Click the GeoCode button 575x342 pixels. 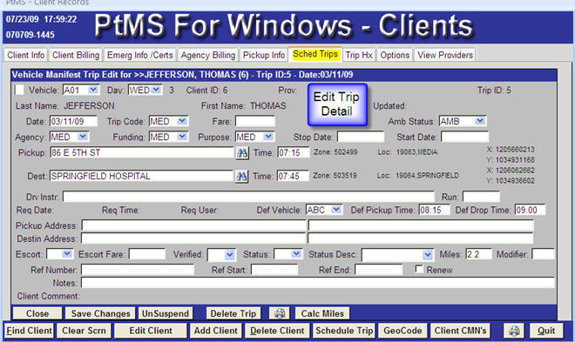[x=402, y=331]
